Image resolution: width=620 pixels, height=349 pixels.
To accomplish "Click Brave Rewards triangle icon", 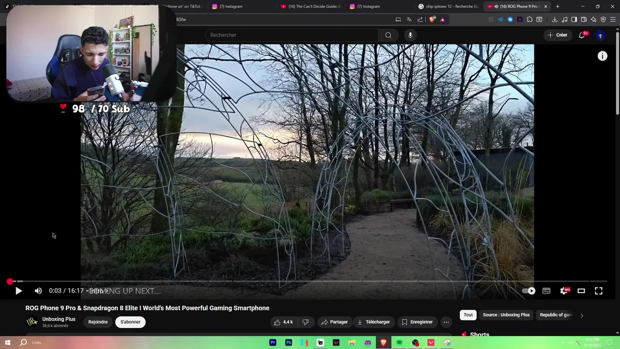I will 442,19.
